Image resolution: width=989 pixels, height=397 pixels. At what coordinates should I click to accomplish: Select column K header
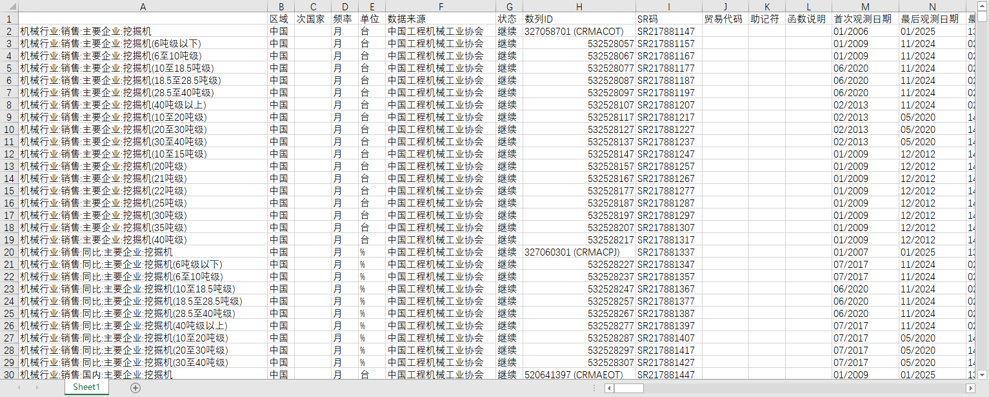(x=767, y=6)
